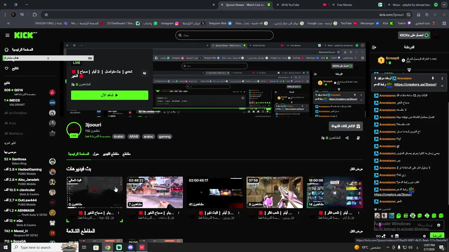
Task: Click the browser reload icon
Action: pyautogui.click(x=427, y=15)
